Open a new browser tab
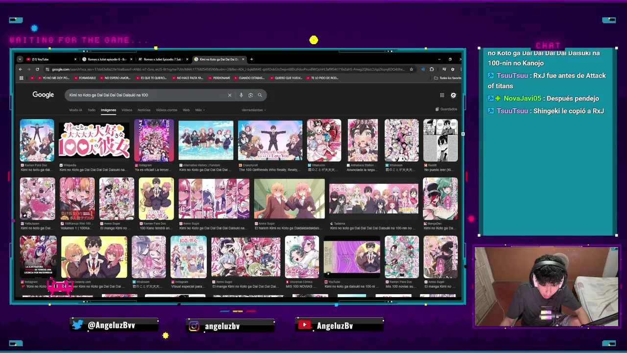The width and height of the screenshot is (627, 353). (x=251, y=59)
